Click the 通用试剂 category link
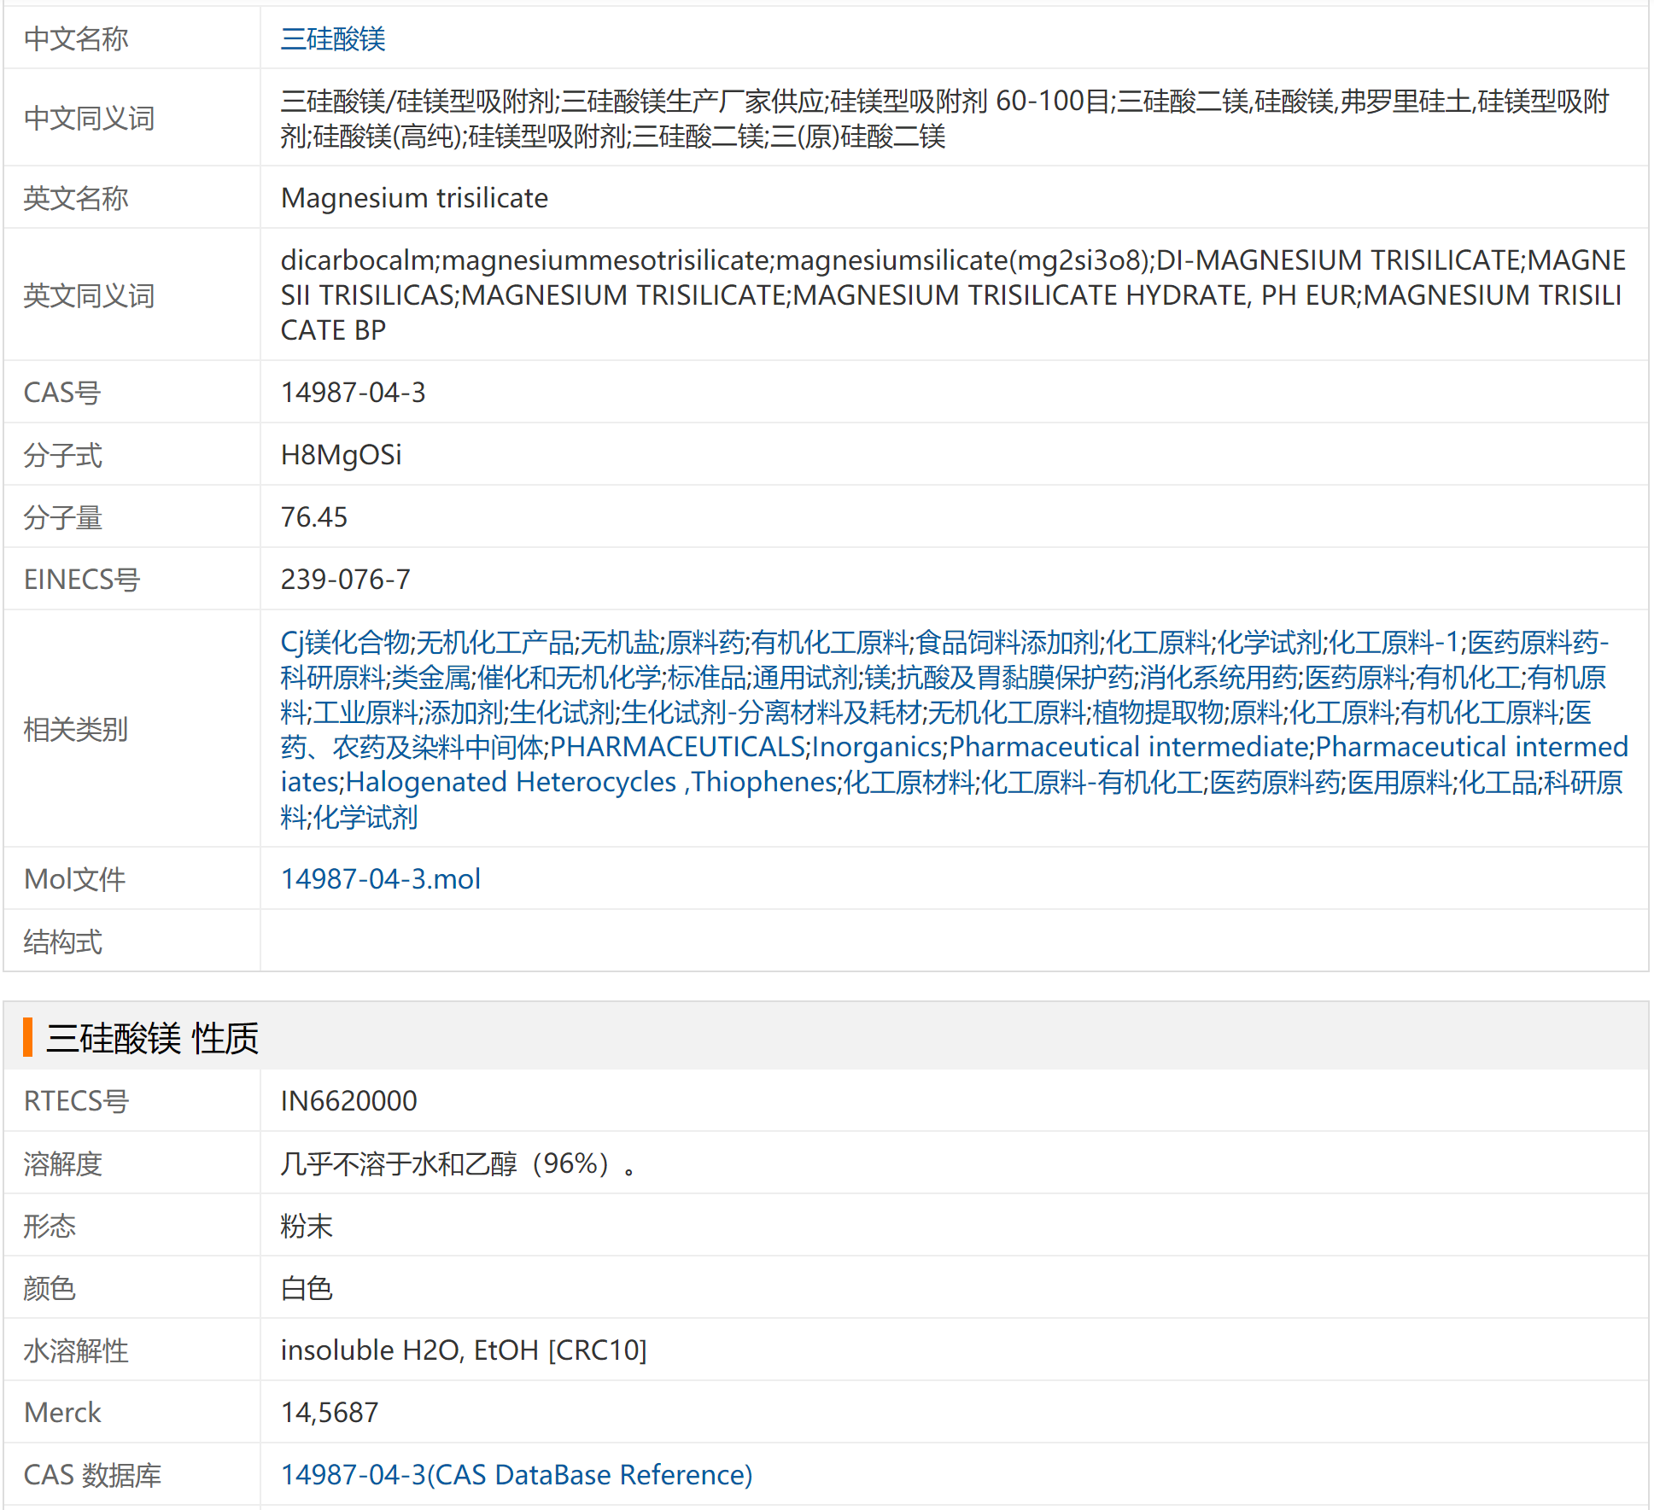Image resolution: width=1654 pixels, height=1510 pixels. [x=804, y=677]
